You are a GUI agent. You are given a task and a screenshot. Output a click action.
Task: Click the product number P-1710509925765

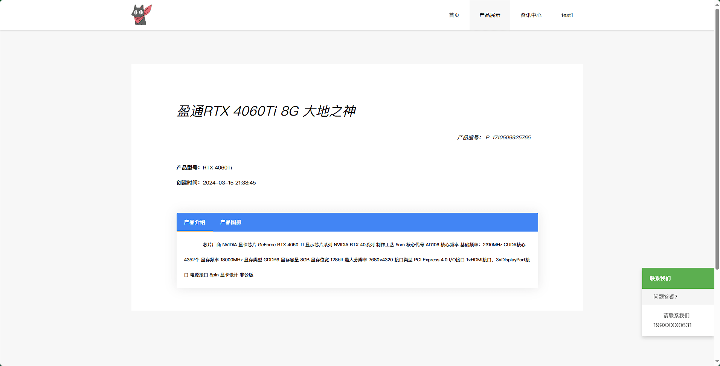pos(508,137)
